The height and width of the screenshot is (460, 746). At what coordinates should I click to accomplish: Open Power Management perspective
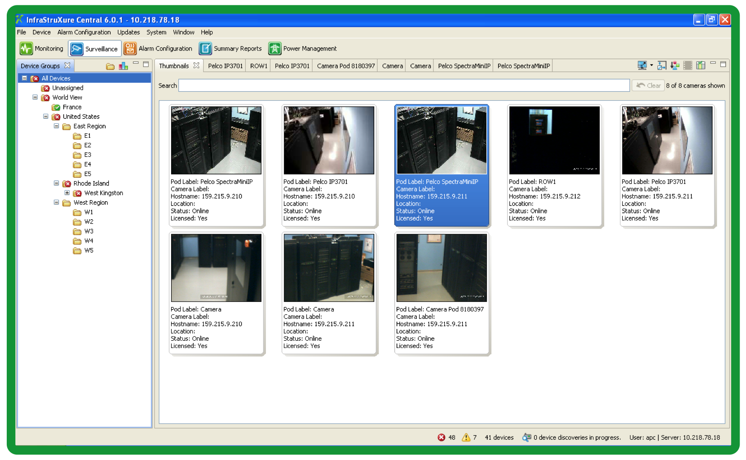[303, 48]
